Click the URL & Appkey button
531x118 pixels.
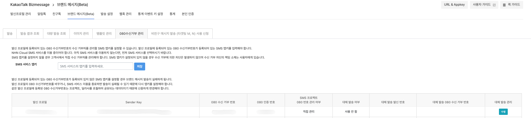tap(454, 5)
